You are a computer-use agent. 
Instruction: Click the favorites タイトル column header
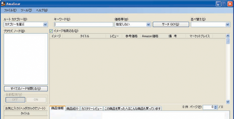coord(25,114)
